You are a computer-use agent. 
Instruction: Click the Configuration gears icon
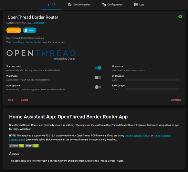(x=104, y=4)
